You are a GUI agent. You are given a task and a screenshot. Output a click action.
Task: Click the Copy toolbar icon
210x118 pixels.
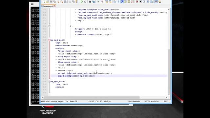pyautogui.click(x=73, y=2)
